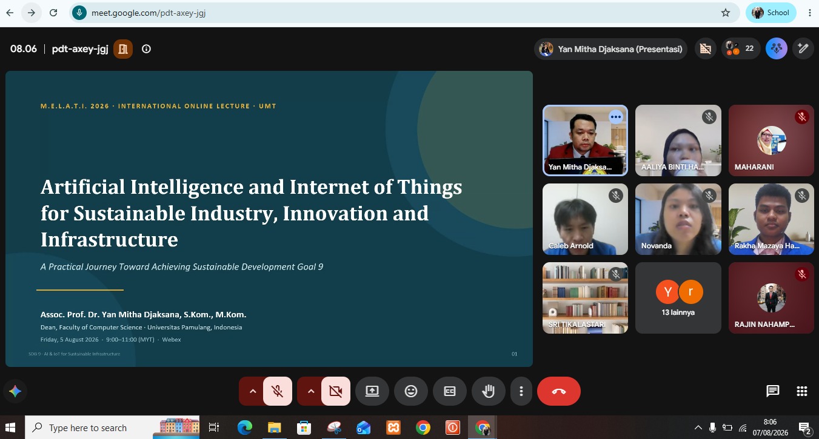Expand video settings arrow beside the camera button
The height and width of the screenshot is (439, 819).
(310, 391)
